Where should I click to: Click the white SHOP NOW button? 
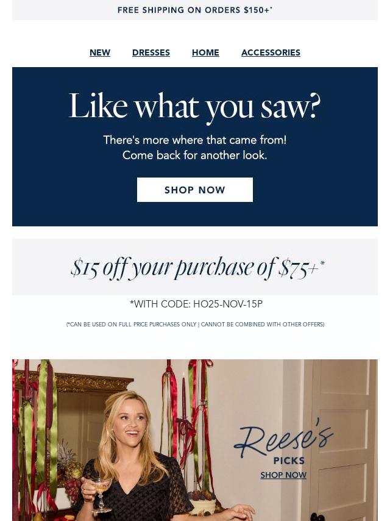[195, 190]
